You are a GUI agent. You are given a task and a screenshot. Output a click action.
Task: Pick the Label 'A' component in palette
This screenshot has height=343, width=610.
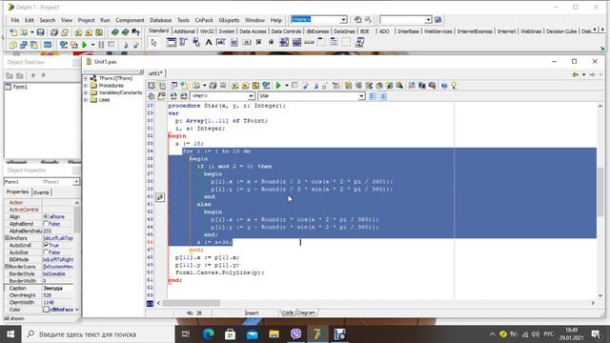[x=209, y=42]
